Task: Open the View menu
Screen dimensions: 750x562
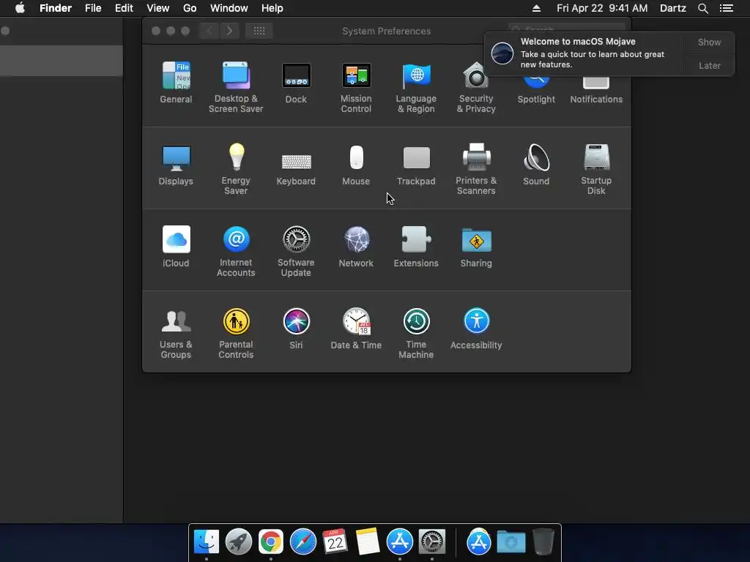Action: coord(158,8)
